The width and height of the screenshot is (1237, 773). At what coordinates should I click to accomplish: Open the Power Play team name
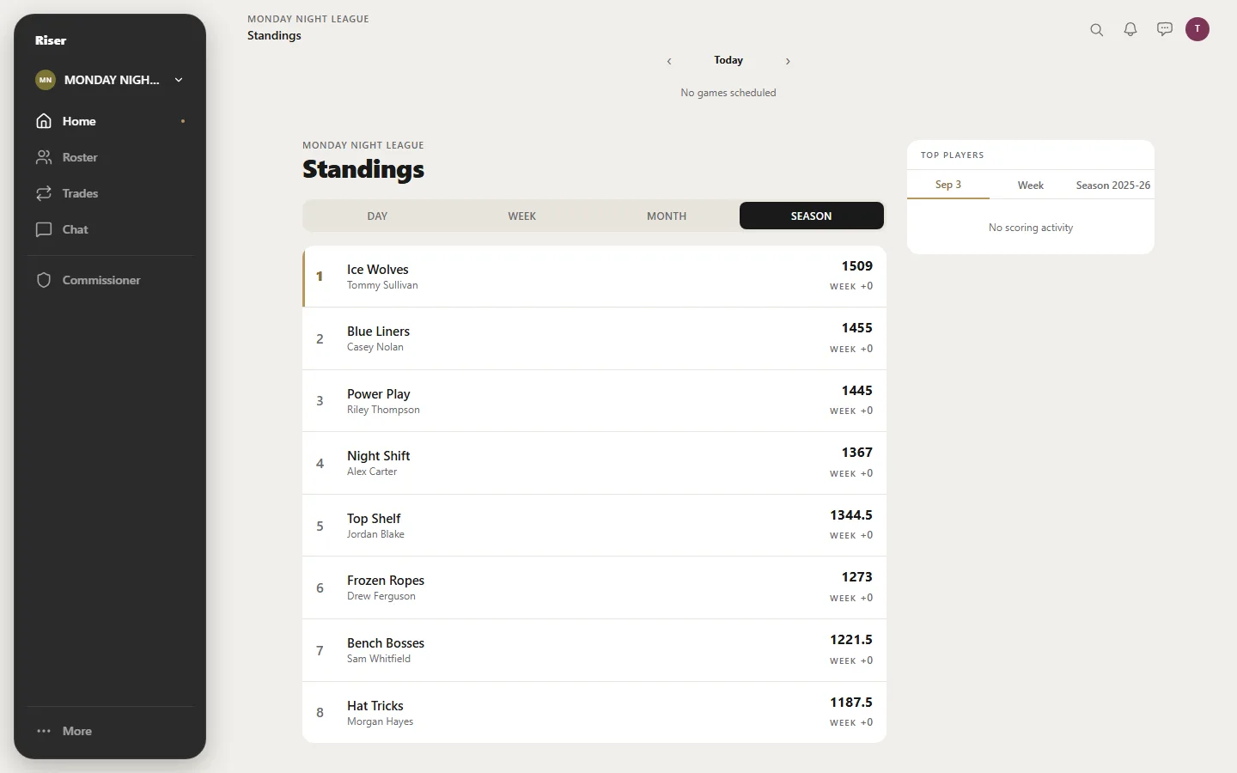[379, 394]
